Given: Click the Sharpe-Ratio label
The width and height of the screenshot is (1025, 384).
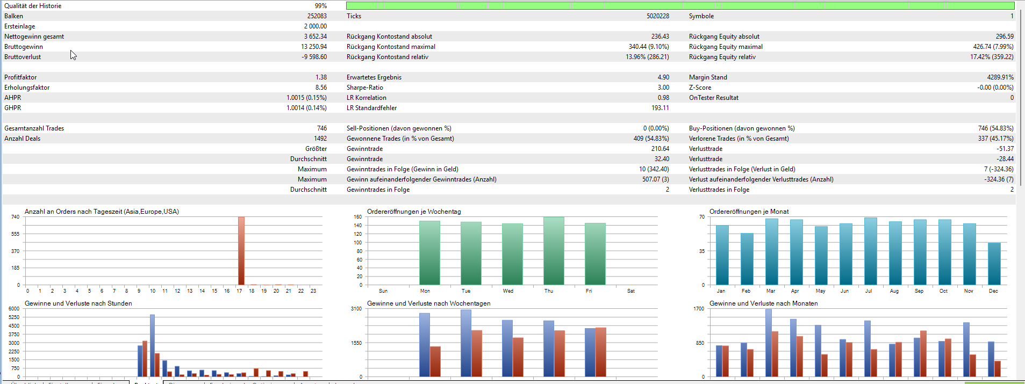Looking at the screenshot, I should coord(364,88).
